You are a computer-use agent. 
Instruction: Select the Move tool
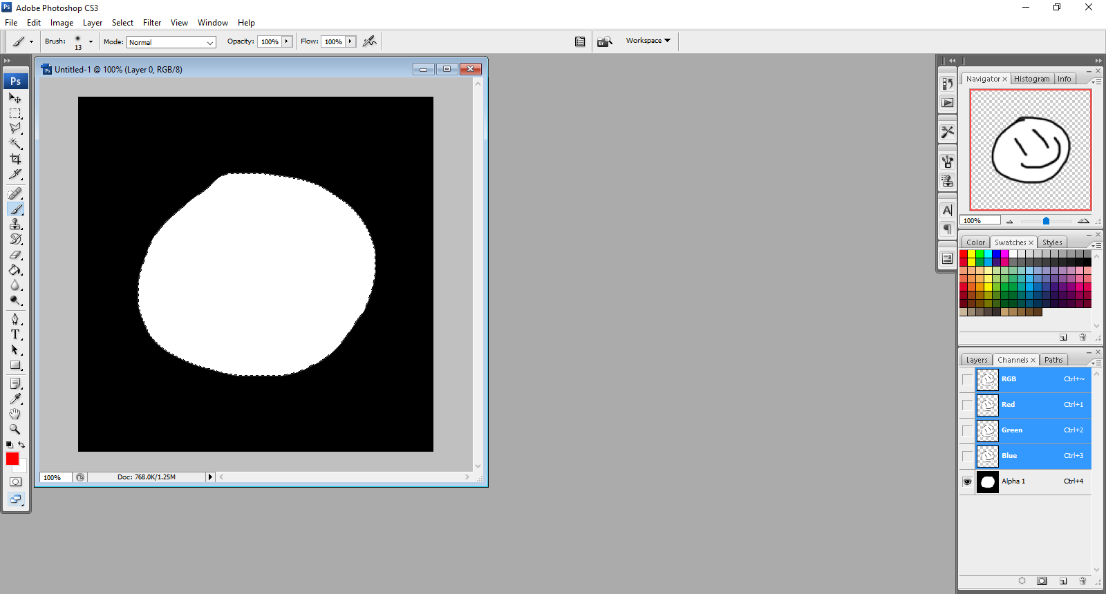(15, 98)
